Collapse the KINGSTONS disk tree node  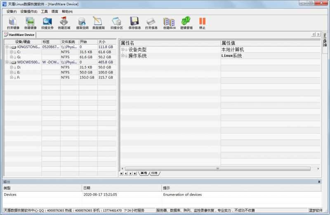point(7,47)
